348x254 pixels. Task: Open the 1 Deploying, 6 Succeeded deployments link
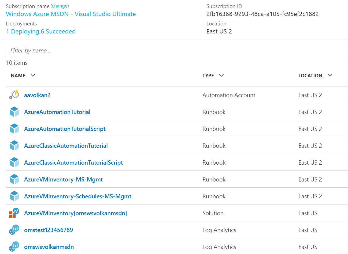pyautogui.click(x=41, y=31)
